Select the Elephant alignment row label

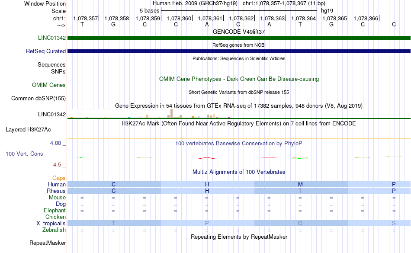55,210
